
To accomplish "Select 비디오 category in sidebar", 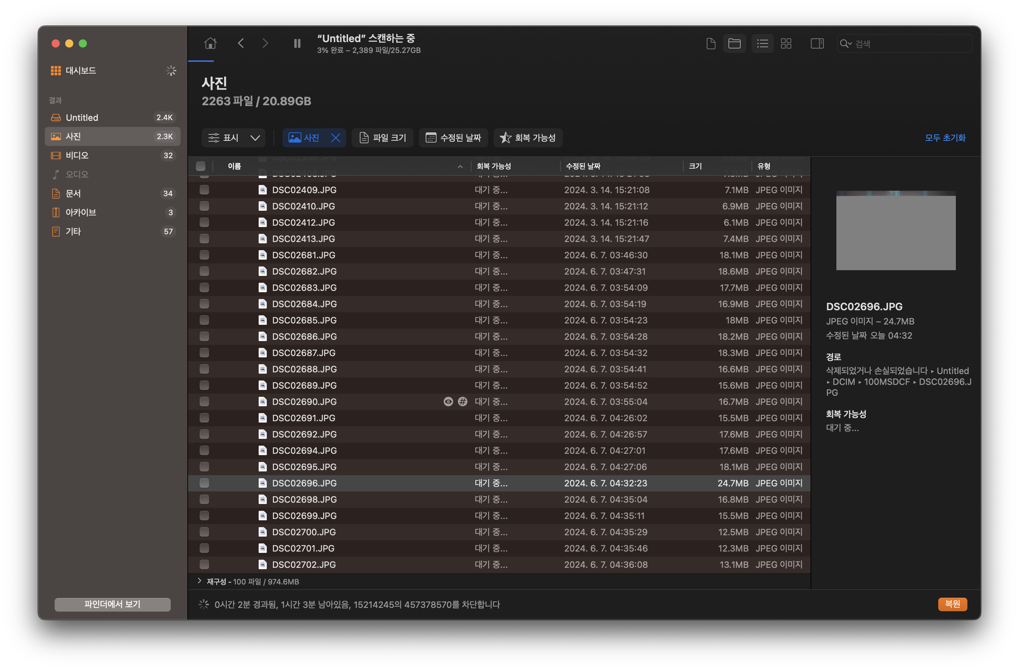I will [77, 155].
